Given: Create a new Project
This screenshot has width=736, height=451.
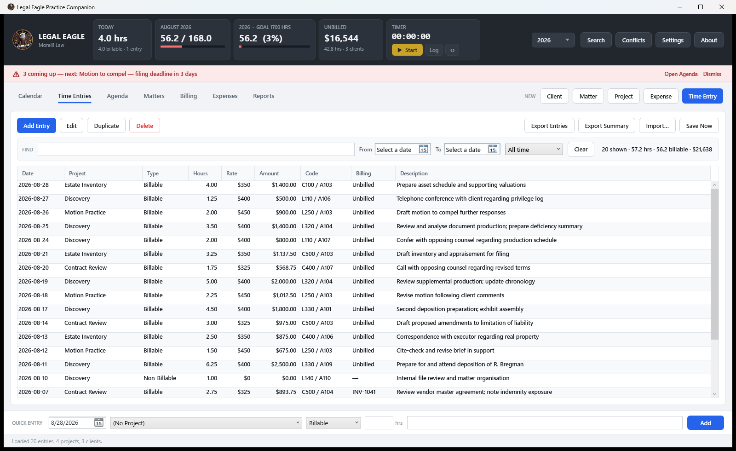Looking at the screenshot, I should pos(624,96).
